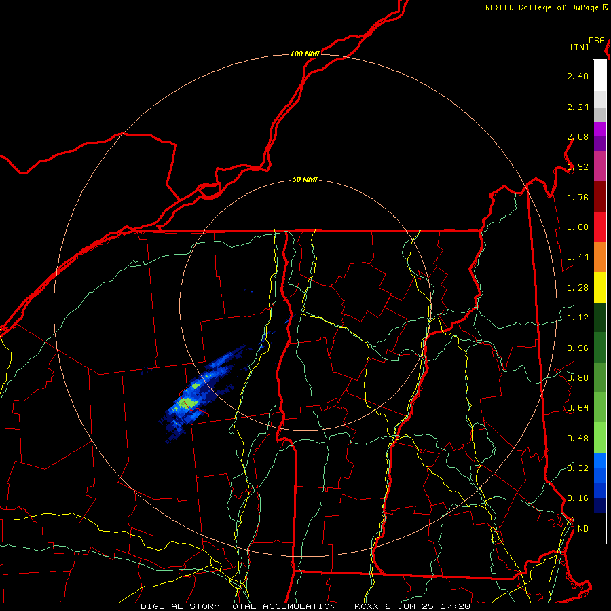Viewport: 611px width, 611px height.
Task: Click the NEXLAB-College of DuPage credit text
Action: [543, 7]
